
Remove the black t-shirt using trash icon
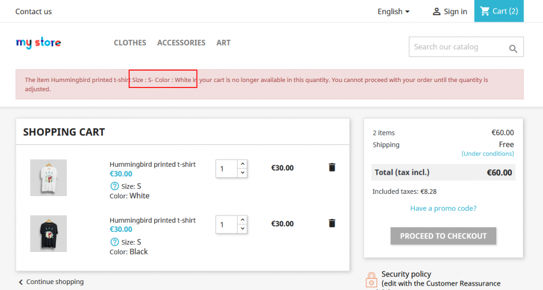click(332, 223)
